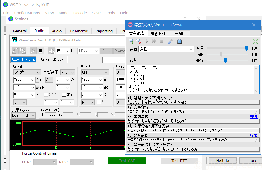The height and width of the screenshot is (170, 262).
Task: Click WaveGene load-settings icon
Action: tap(15, 51)
